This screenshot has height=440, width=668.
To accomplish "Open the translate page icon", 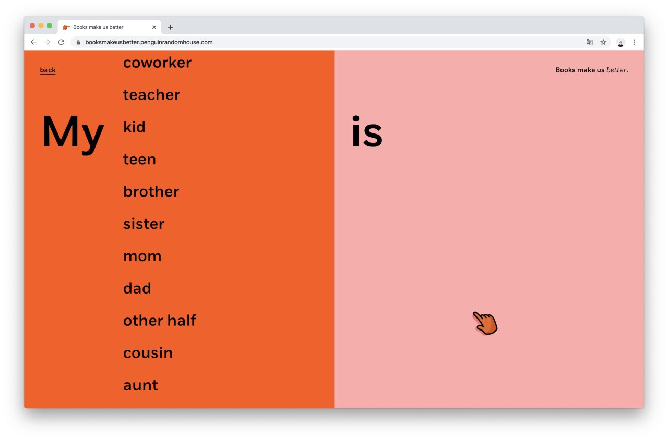I will tap(590, 42).
